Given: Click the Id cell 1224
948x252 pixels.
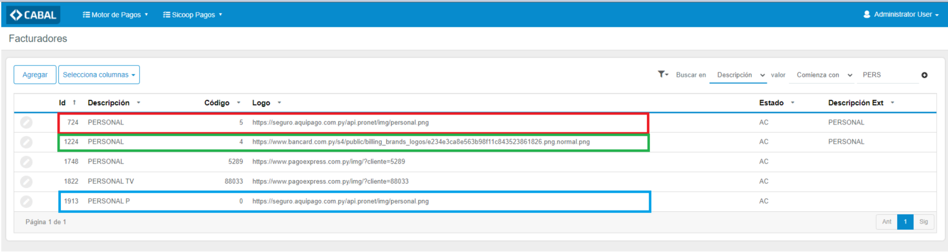Looking at the screenshot, I should (x=71, y=142).
